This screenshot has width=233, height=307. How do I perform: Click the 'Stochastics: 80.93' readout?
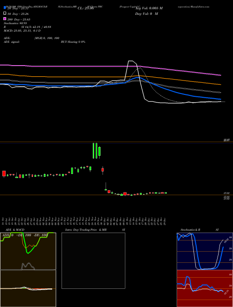15,23
